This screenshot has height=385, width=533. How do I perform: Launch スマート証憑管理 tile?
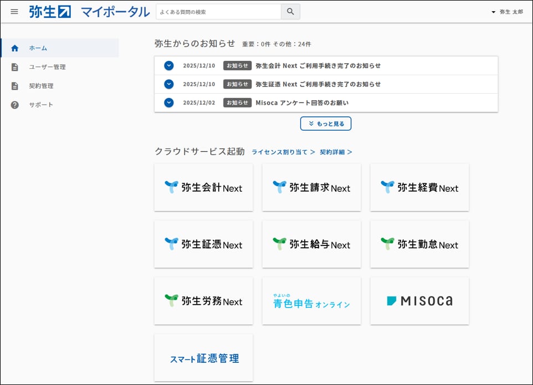203,358
